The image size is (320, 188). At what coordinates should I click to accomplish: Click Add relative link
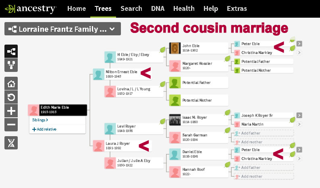45,129
